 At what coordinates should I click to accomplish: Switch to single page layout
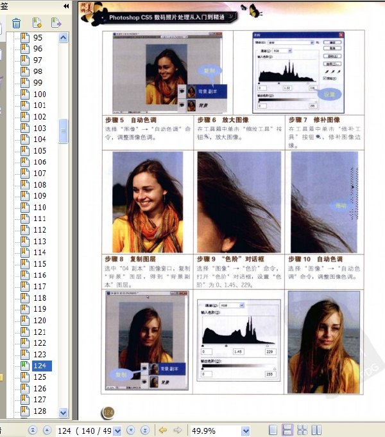[273, 430]
